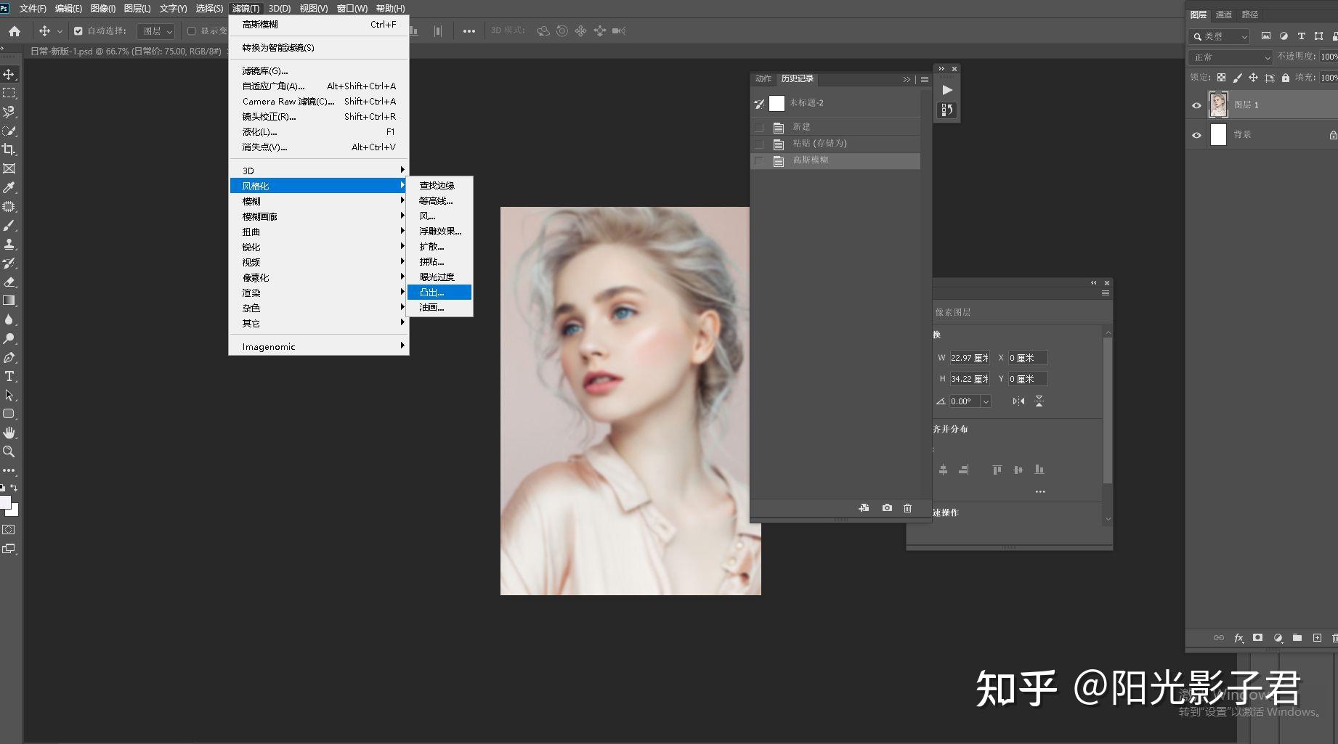Select the Pen tool
This screenshot has width=1338, height=744.
[x=9, y=357]
